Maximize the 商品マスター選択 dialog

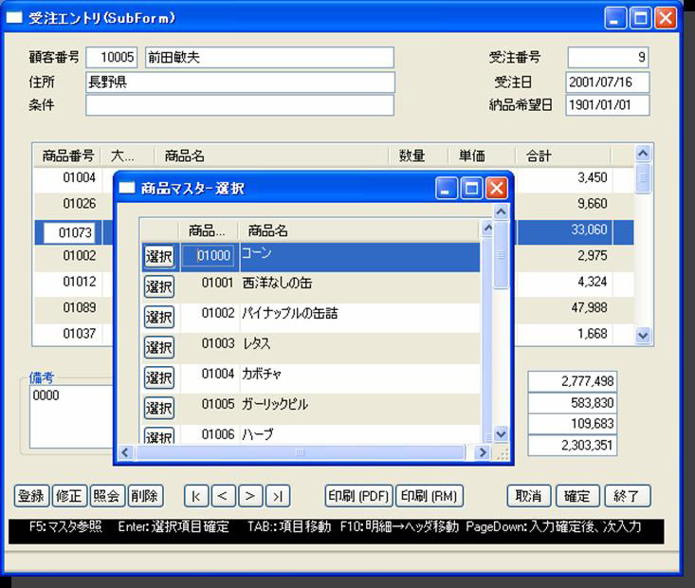click(x=471, y=189)
